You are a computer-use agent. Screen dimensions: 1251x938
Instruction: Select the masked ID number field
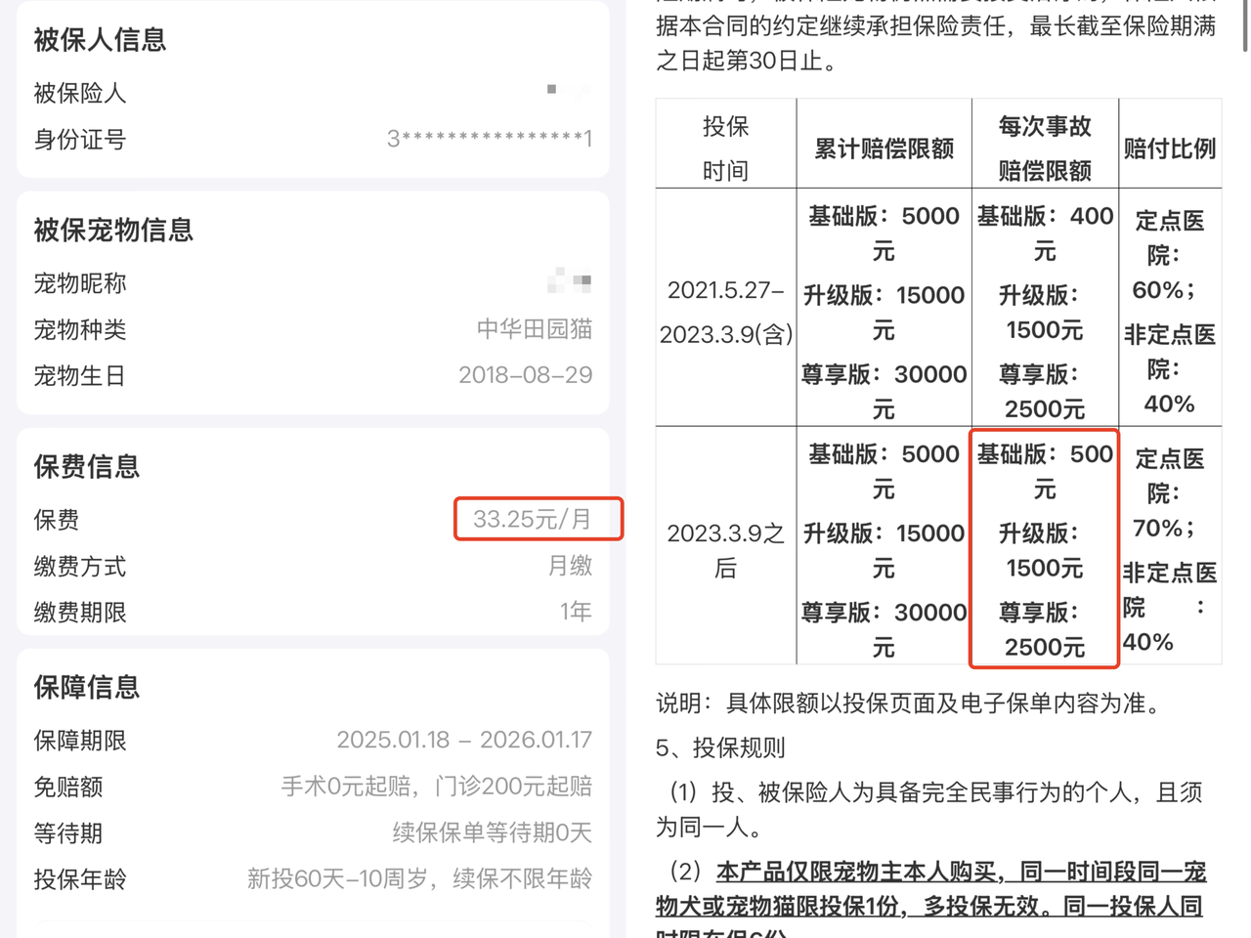tap(490, 140)
